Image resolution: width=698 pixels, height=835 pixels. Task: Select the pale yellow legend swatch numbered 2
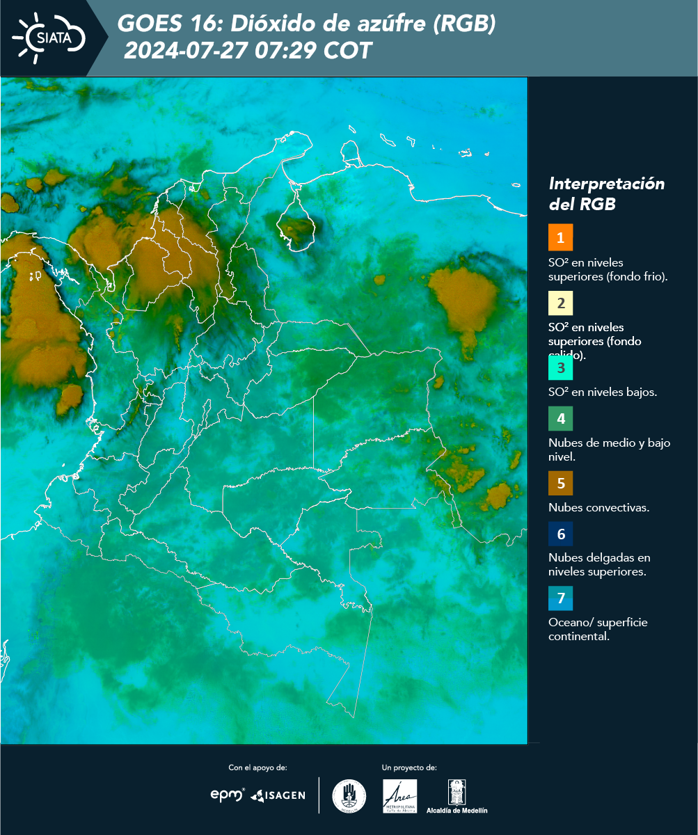coord(560,303)
